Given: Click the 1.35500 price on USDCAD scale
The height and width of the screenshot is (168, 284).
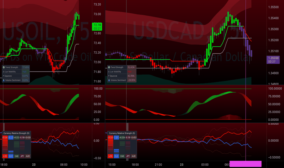Looking at the screenshot, I should tap(274, 7).
